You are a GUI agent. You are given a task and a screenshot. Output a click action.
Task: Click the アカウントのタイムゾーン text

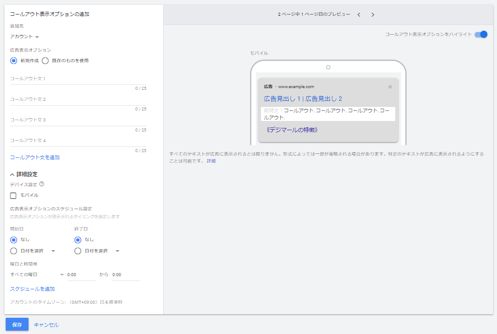[66, 302]
